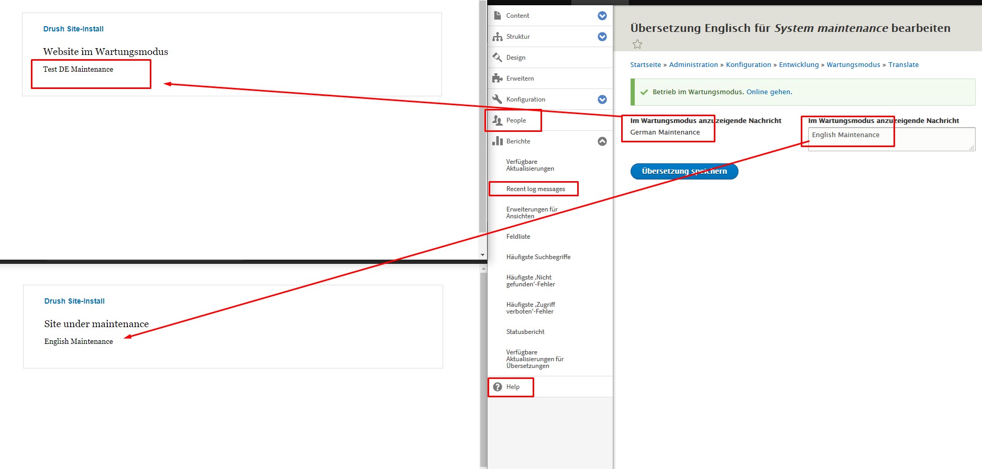The image size is (982, 469).
Task: Click the favorite star icon below title
Action: (x=637, y=44)
